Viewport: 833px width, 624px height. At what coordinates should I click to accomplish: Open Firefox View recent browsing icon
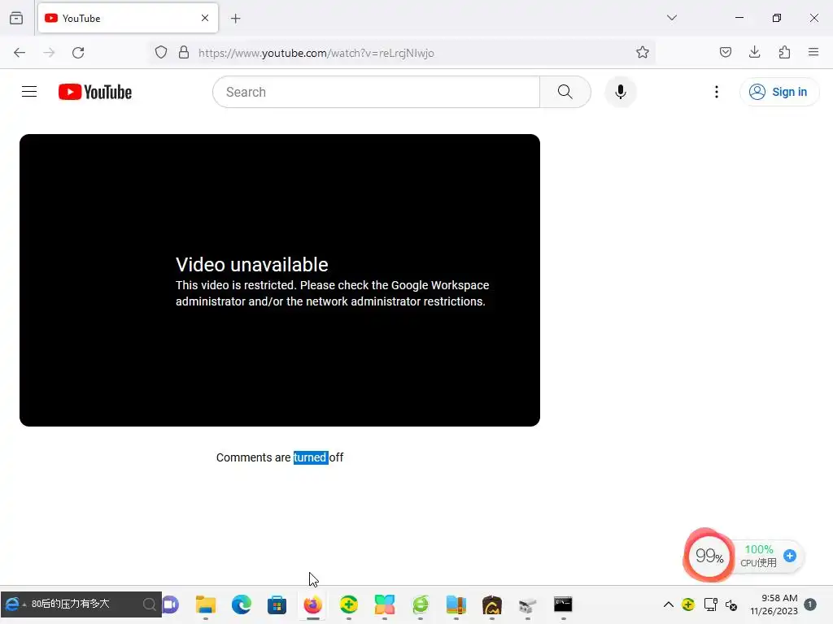tap(16, 18)
